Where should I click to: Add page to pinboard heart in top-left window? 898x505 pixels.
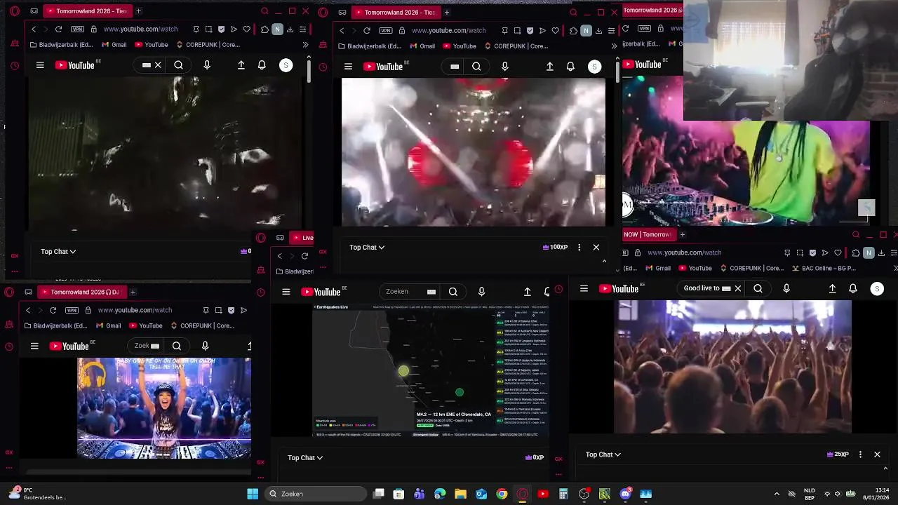pos(246,29)
